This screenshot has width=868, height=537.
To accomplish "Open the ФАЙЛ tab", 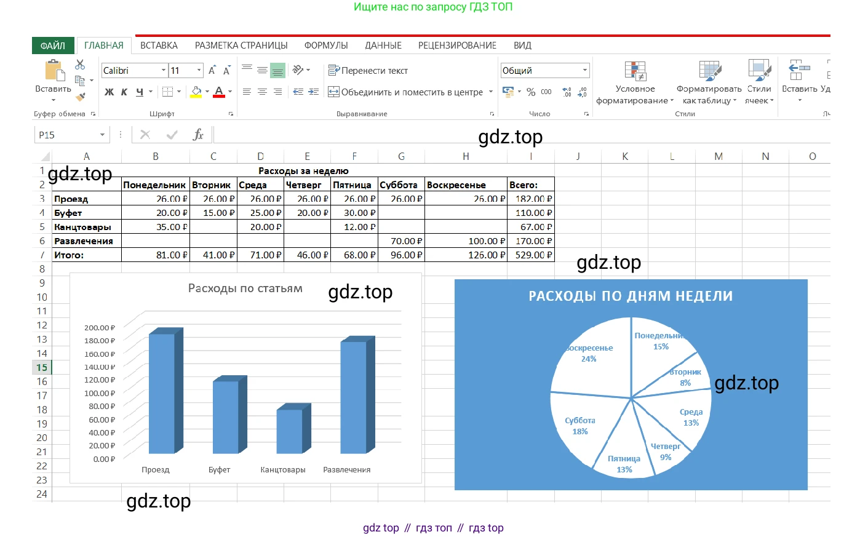I will point(53,46).
